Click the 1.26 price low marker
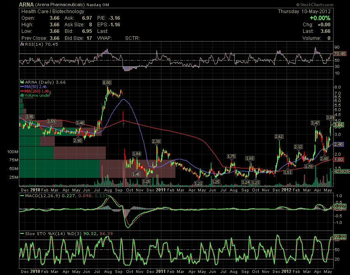The image size is (350, 275). coord(147,182)
